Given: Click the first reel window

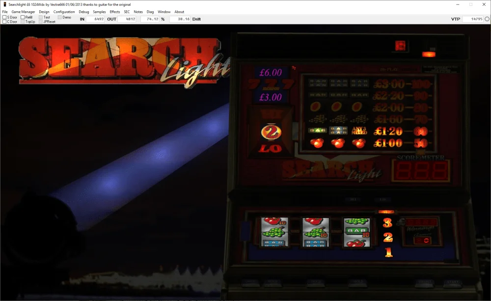Looking at the screenshot, I should 274,232.
